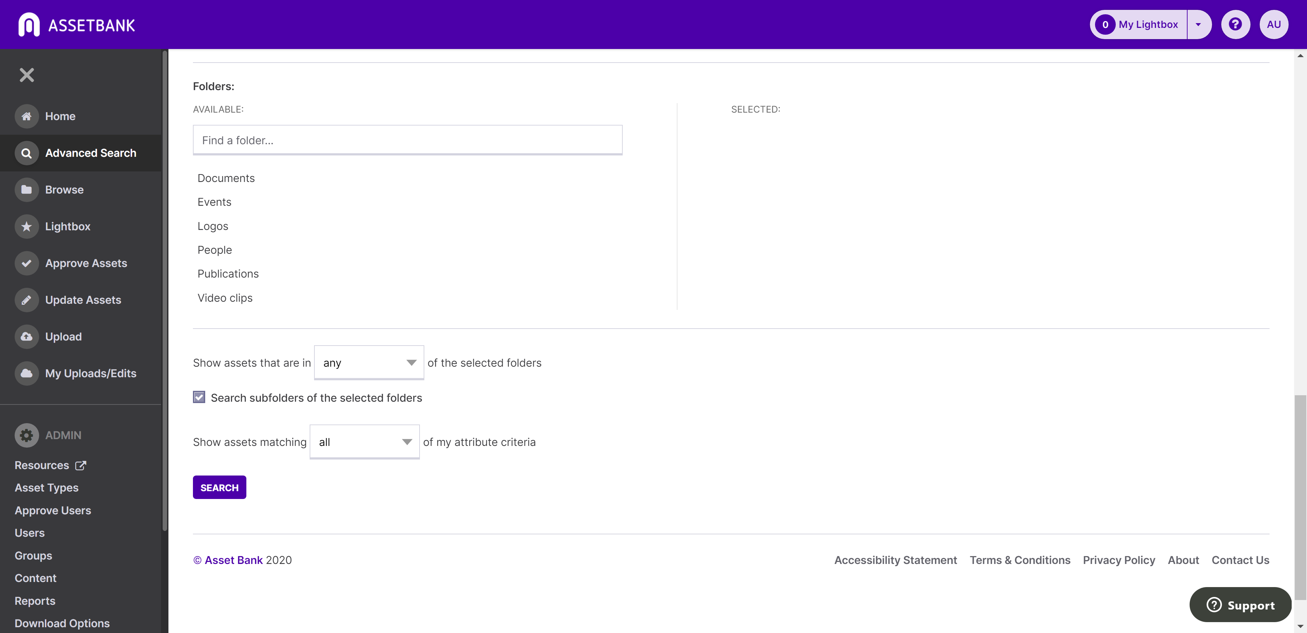Screen dimensions: 1307x633
Task: Open the Terms & Conditions link
Action: (x=1020, y=560)
